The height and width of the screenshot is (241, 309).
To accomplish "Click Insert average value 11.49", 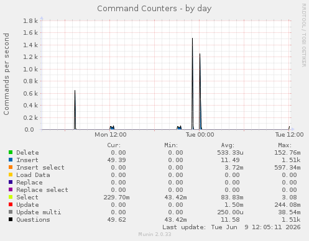I will point(230,160).
